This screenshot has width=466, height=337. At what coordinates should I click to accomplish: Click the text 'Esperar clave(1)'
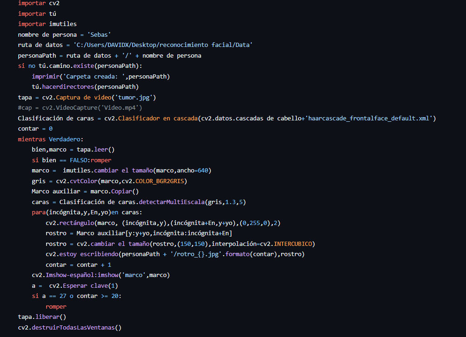pos(90,286)
